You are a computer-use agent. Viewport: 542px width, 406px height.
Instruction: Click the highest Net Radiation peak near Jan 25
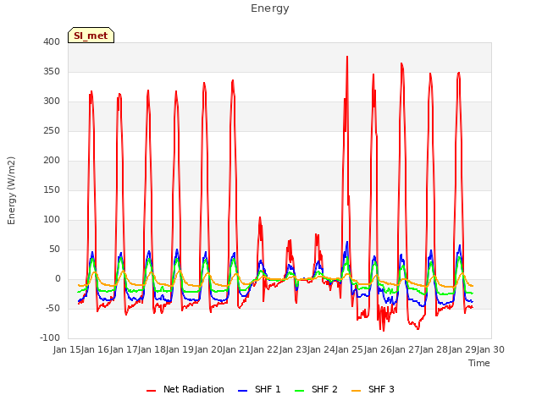pyautogui.click(x=347, y=57)
